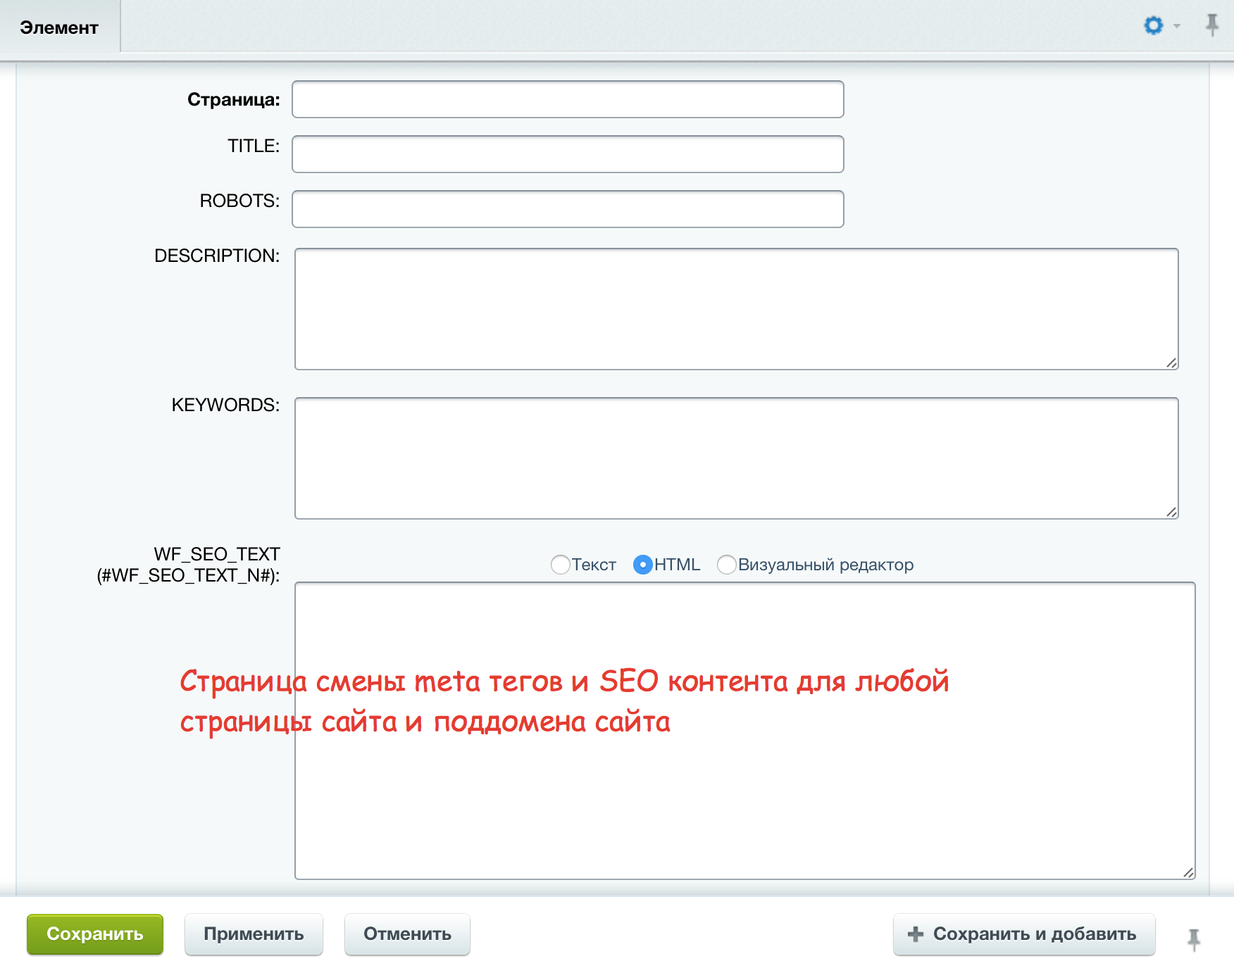Choose the Визуальный редактор radio option
The width and height of the screenshot is (1234, 973).
[726, 565]
